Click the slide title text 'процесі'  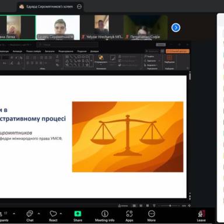coord(53,118)
